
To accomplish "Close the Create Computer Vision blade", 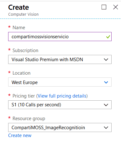I will pyautogui.click(x=116, y=7).
